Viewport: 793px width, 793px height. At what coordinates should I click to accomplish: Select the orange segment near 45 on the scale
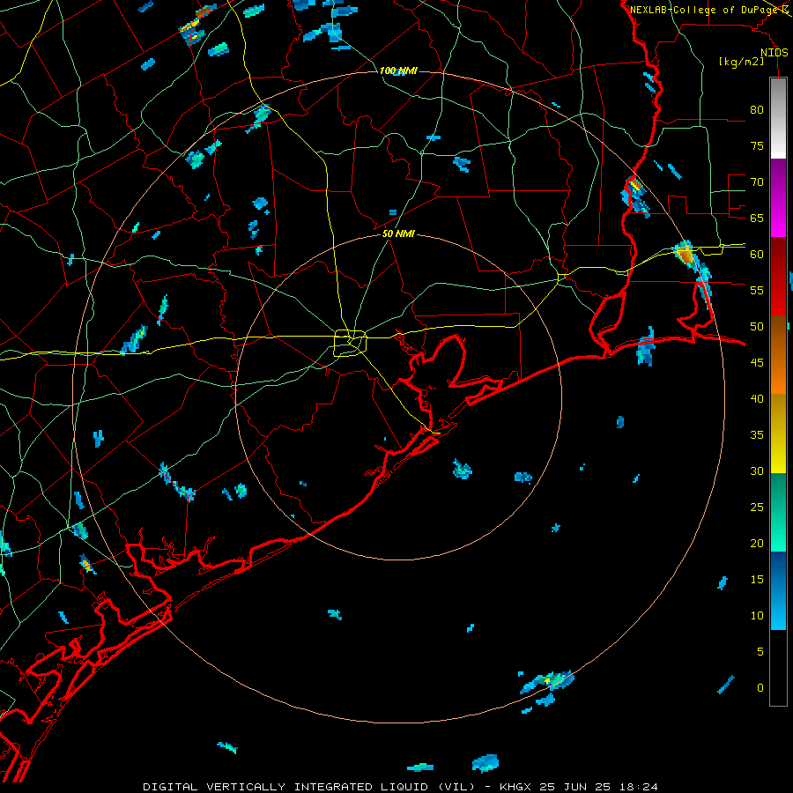pos(778,374)
